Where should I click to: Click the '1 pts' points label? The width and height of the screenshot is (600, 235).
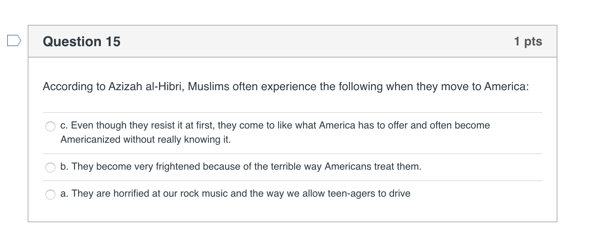pos(528,41)
